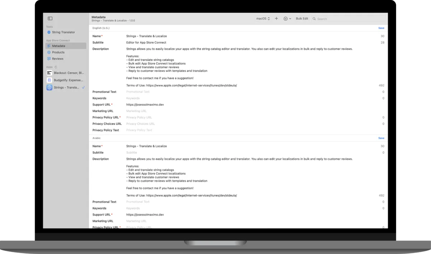Click the Metadata window title
This screenshot has width=431, height=254.
point(98,17)
